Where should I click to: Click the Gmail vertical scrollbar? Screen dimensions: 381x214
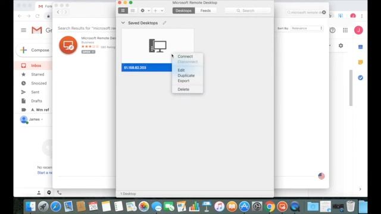[x=351, y=88]
